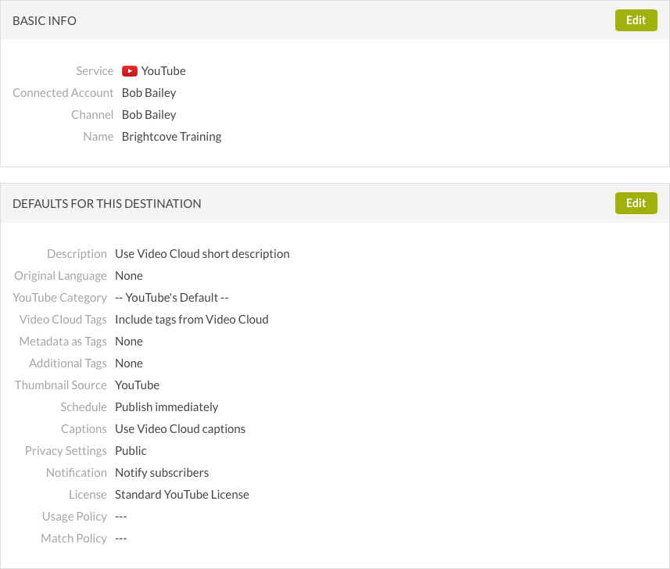Click Use Video Cloud short description text
Image resolution: width=670 pixels, height=569 pixels.
tap(202, 254)
